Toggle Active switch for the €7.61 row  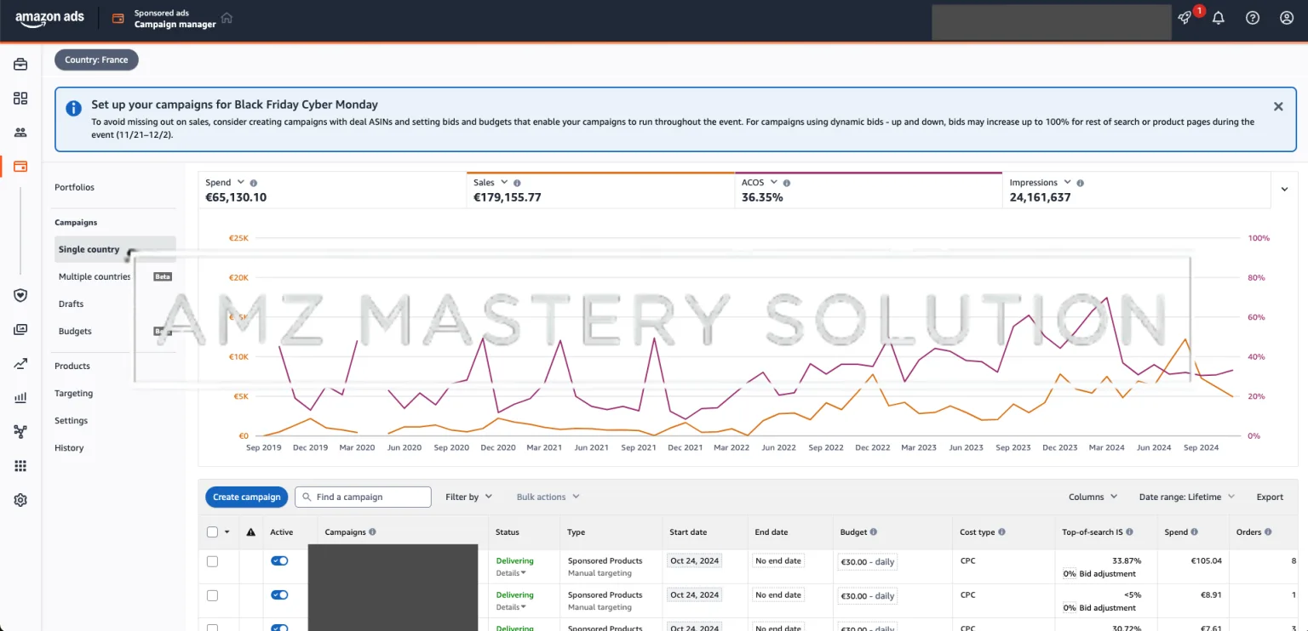click(x=279, y=628)
